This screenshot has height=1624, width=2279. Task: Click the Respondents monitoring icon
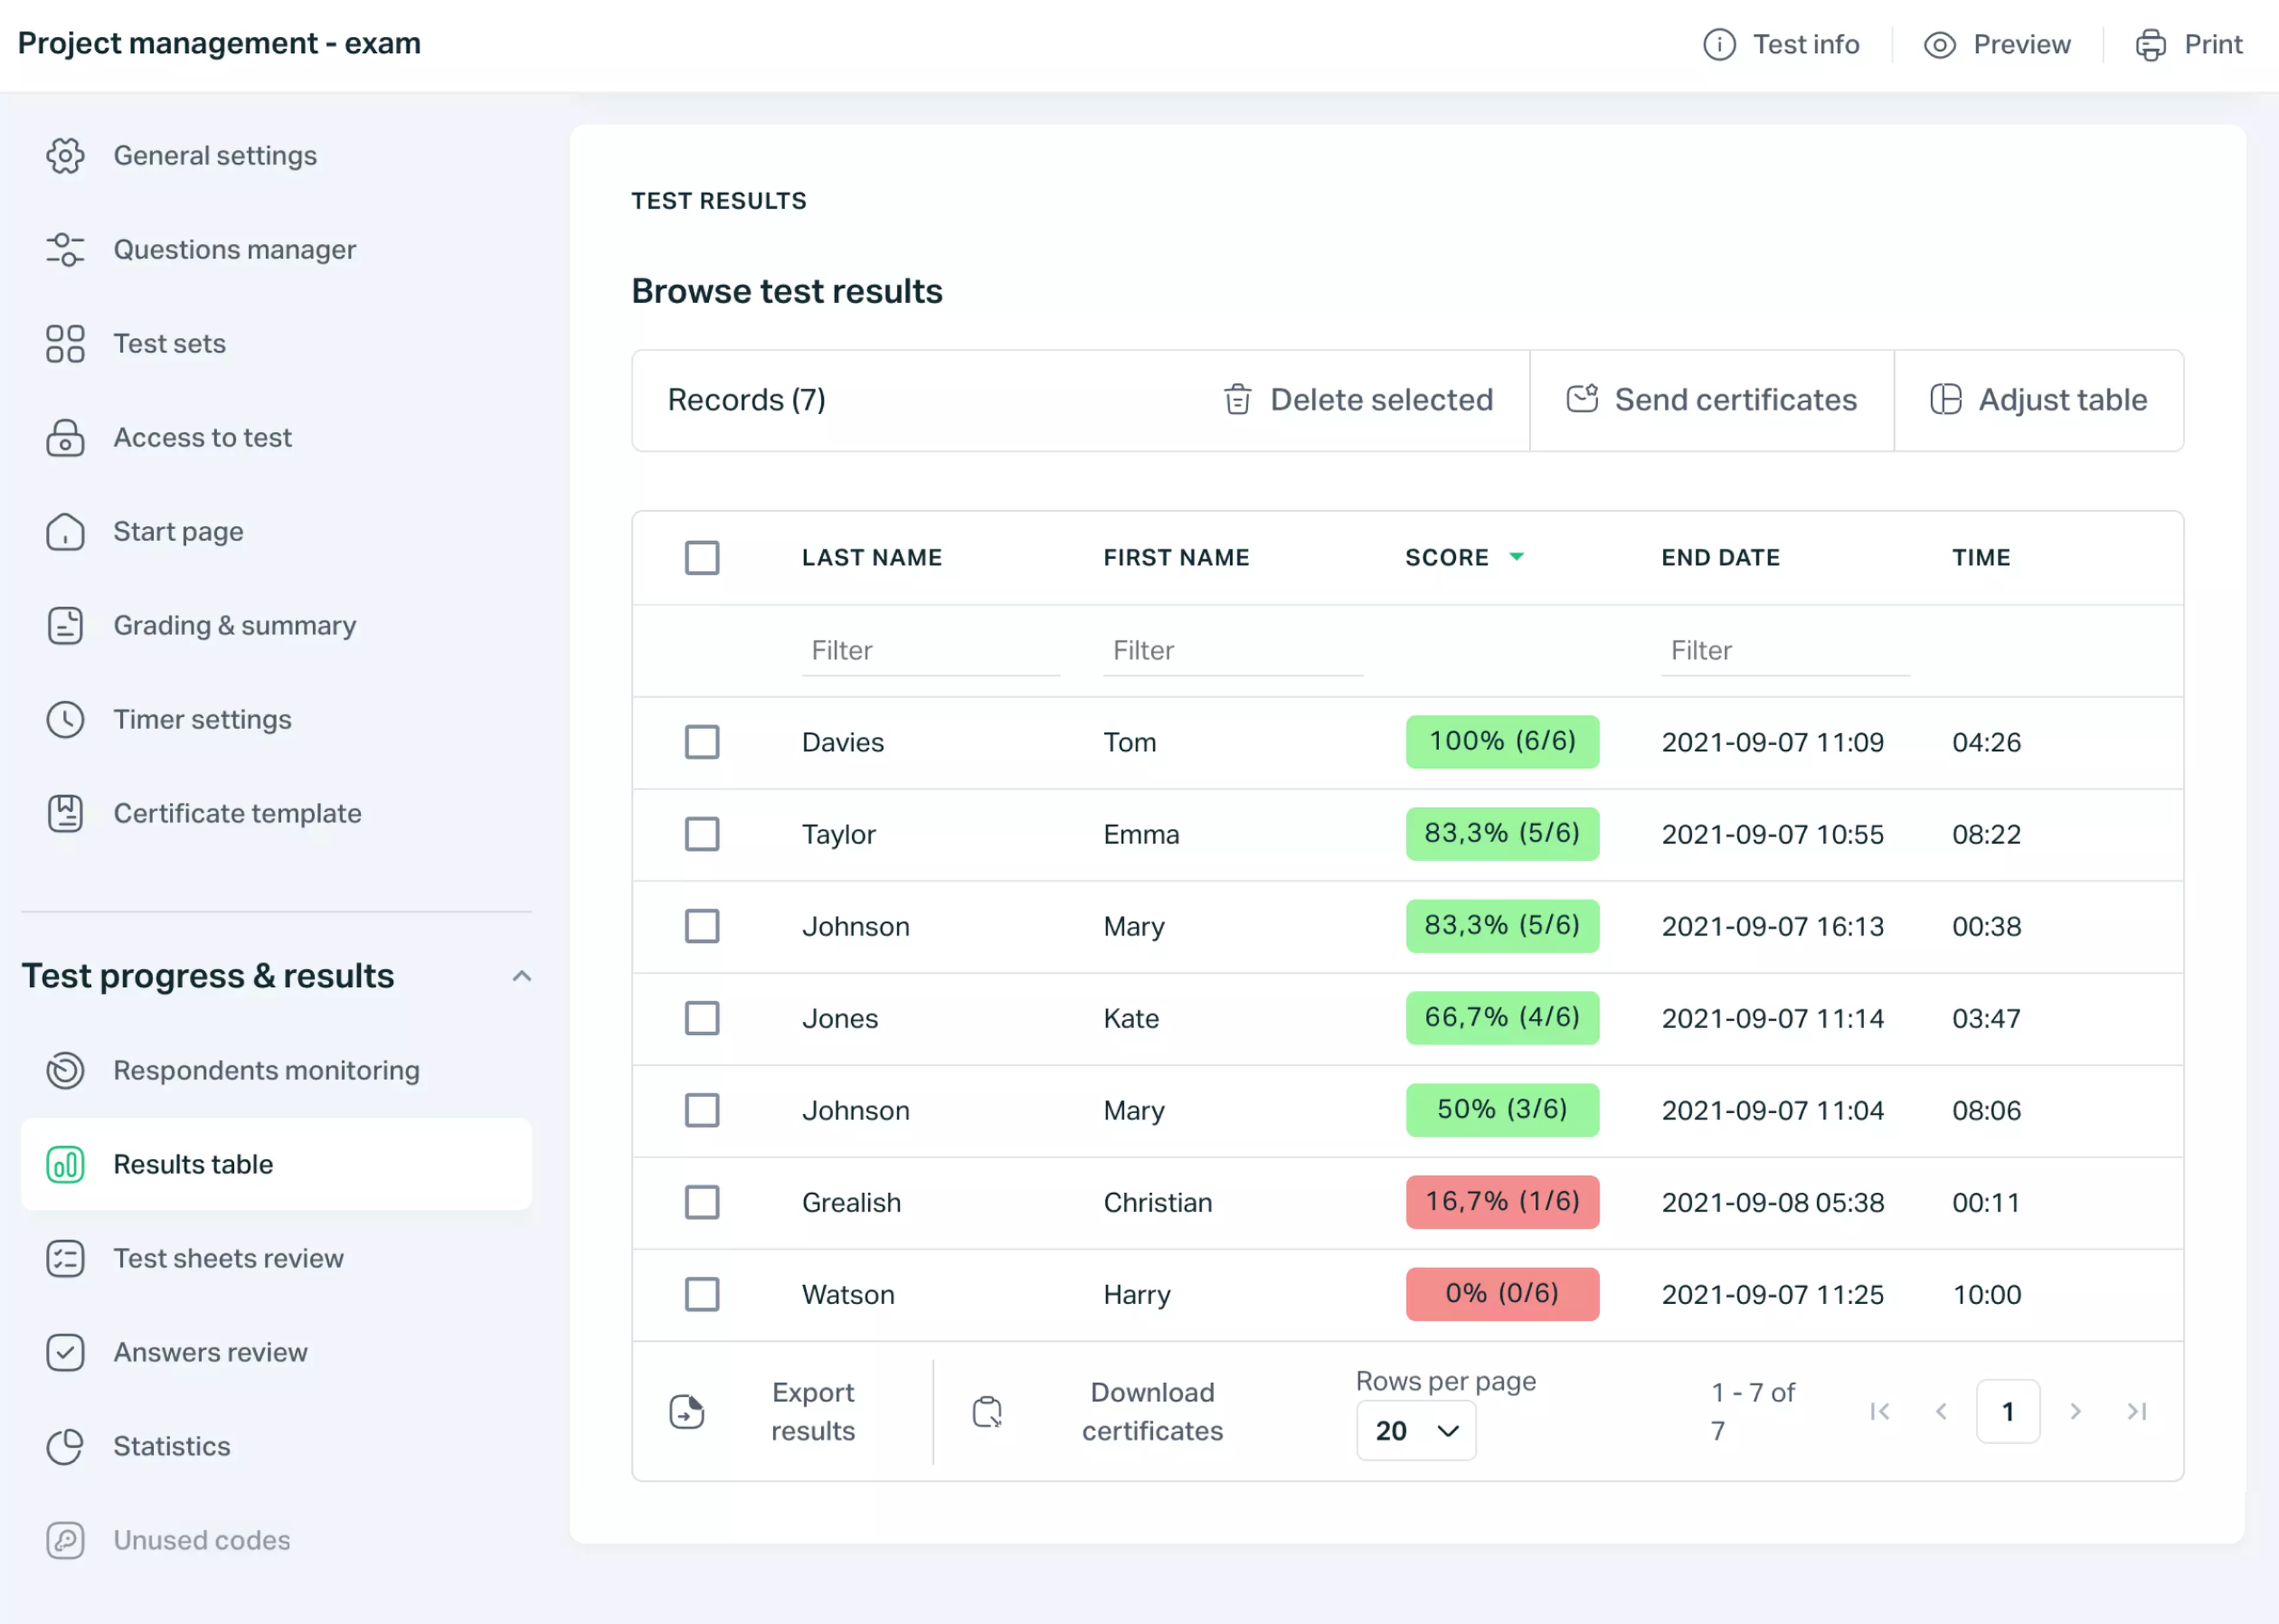coord(64,1069)
